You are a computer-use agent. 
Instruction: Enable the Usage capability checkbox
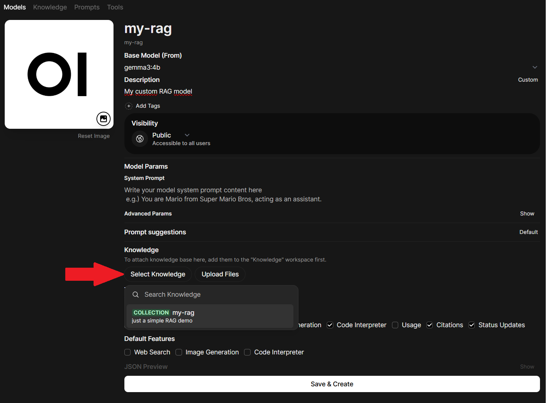[x=395, y=325]
